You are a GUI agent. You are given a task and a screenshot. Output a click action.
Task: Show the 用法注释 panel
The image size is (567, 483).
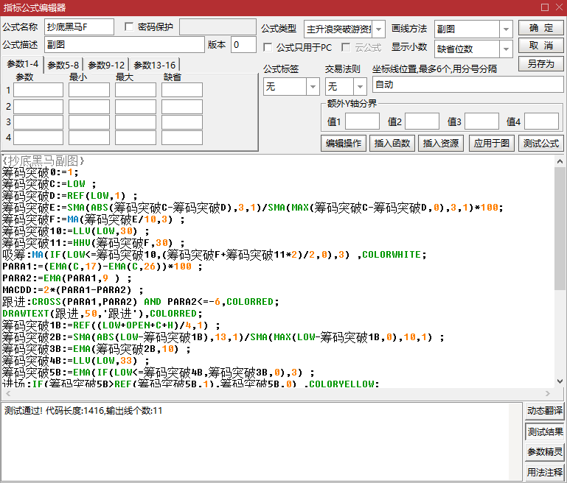point(545,473)
